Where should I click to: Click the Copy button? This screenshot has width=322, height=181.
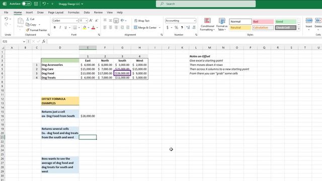(31, 25)
